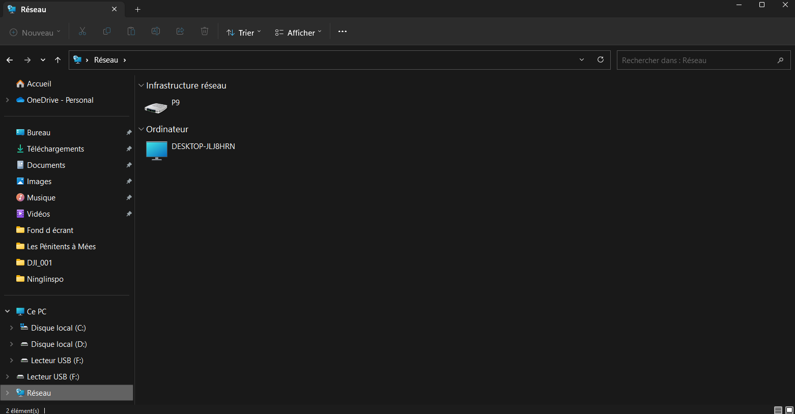Viewport: 795px width, 414px height.
Task: Open the Trier sort dropdown
Action: [x=244, y=33]
